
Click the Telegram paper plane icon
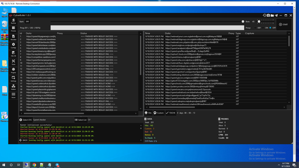click(276, 15)
